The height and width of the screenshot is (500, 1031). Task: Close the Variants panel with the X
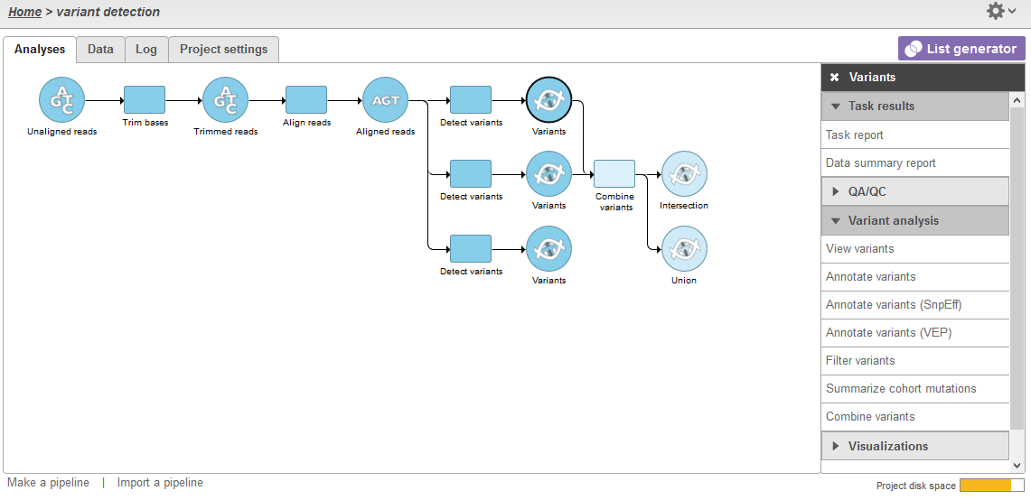point(835,78)
